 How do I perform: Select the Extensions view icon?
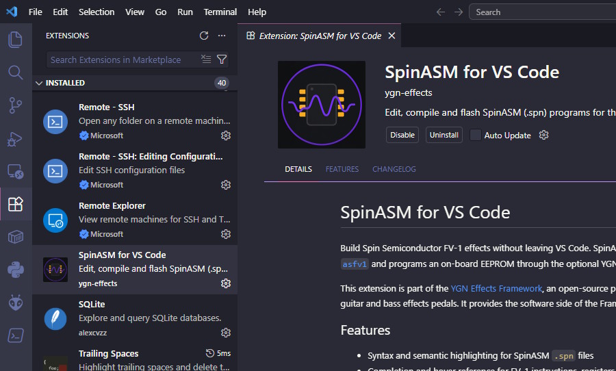point(15,205)
